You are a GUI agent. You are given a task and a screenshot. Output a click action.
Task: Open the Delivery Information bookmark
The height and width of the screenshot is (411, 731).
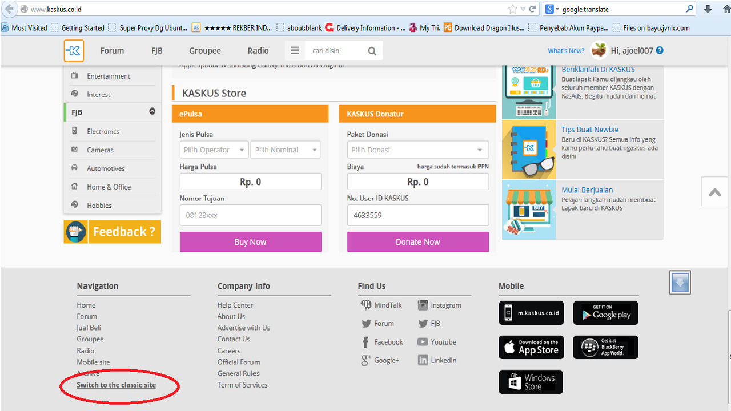pos(365,27)
